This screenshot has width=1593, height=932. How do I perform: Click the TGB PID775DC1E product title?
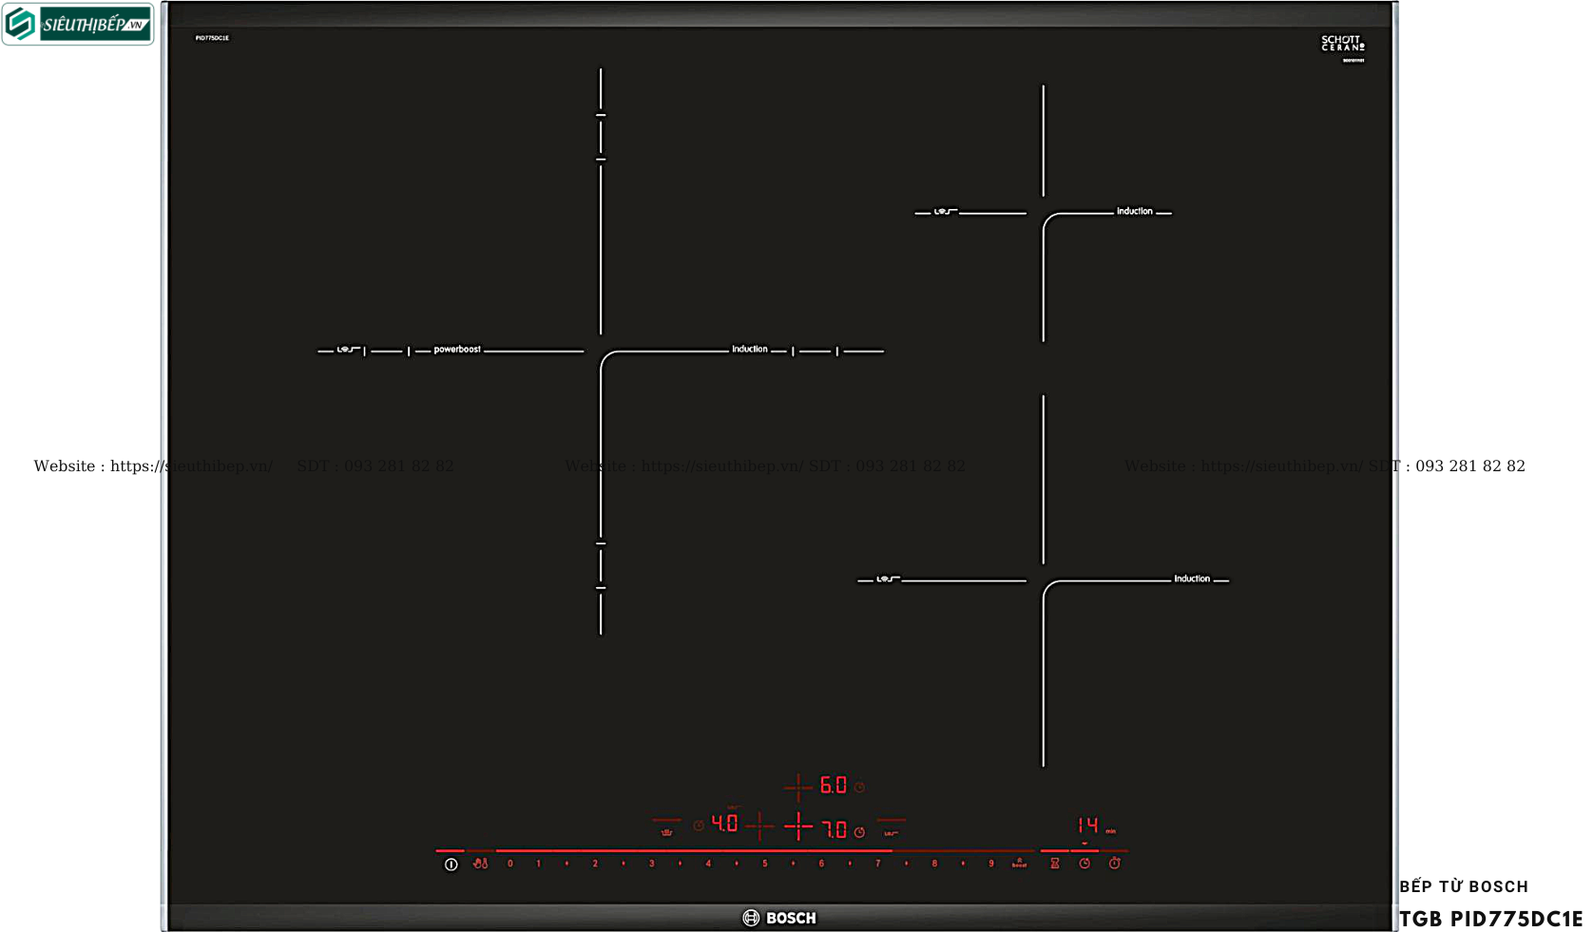(x=1490, y=919)
